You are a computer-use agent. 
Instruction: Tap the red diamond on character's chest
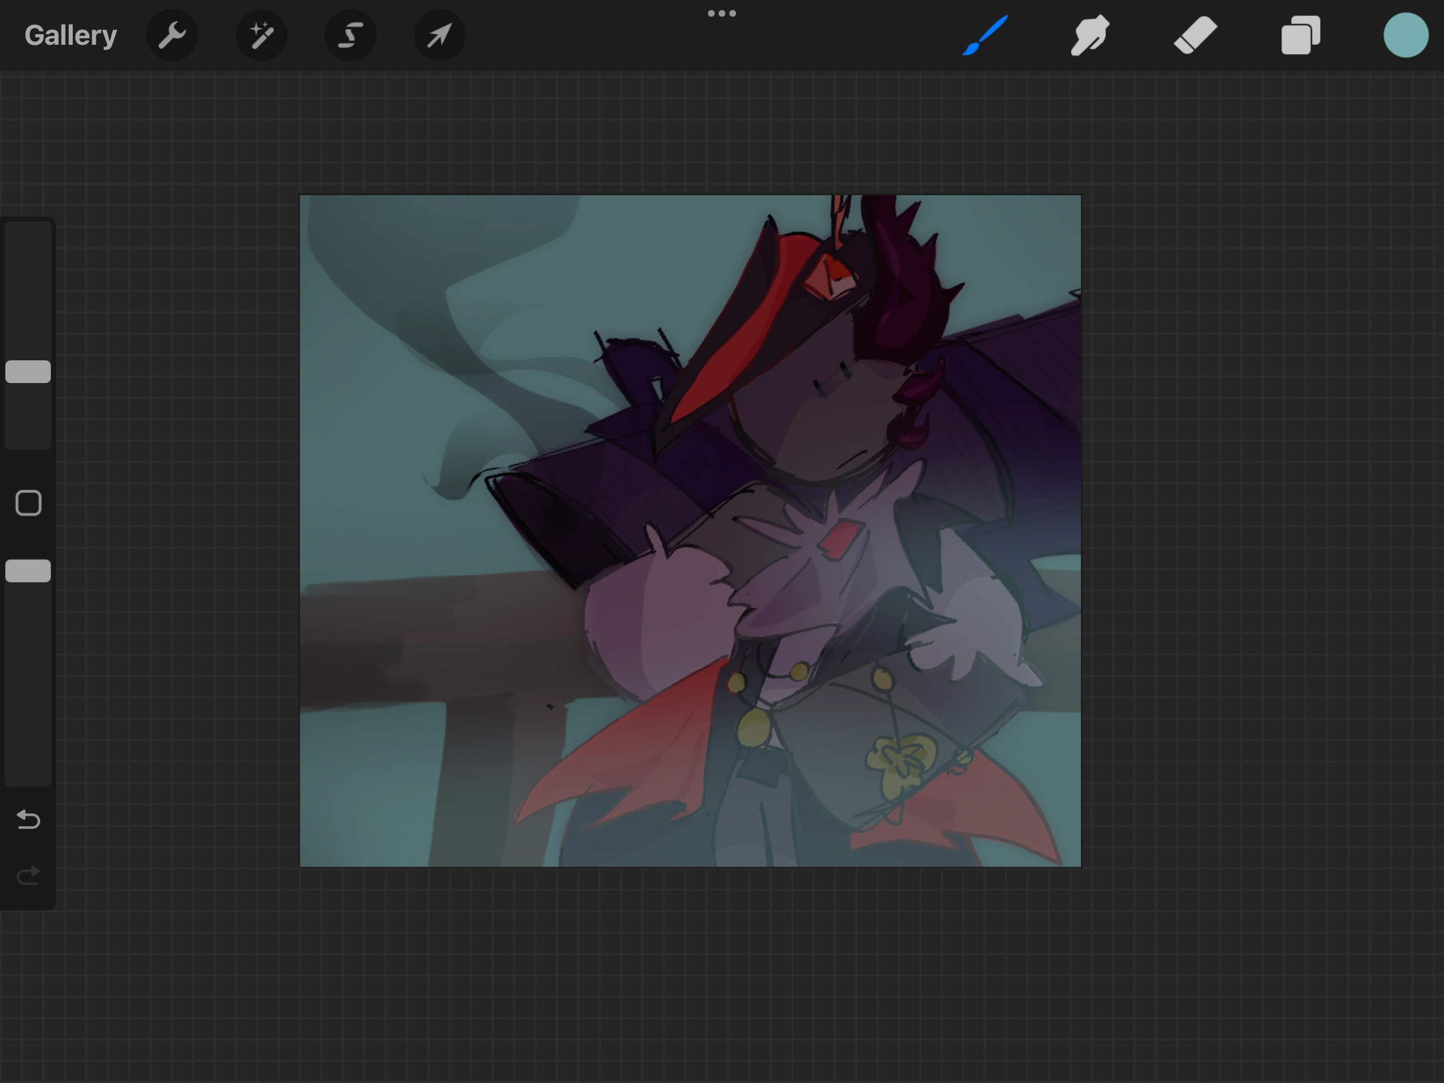pos(840,539)
